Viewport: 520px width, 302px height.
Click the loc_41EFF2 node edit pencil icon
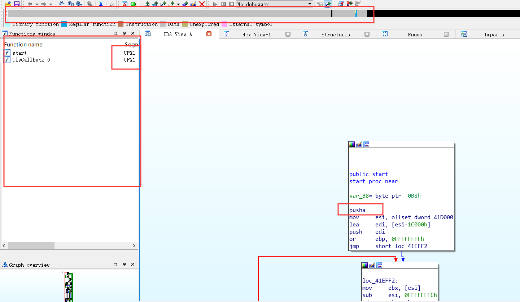click(x=372, y=265)
